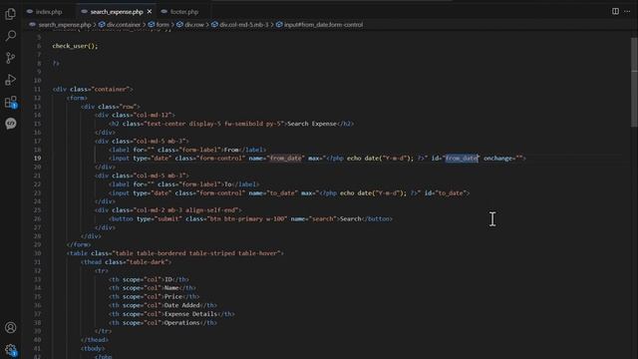
Task: Click line number 30 in gutter
Action: (38, 253)
